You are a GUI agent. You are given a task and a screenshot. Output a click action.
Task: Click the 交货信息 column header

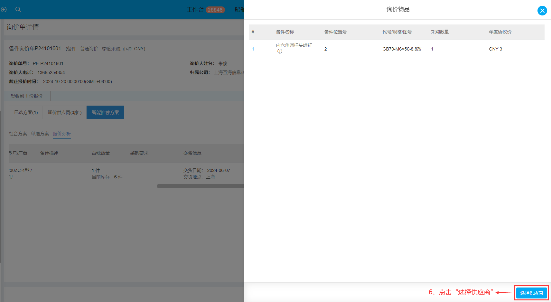(192, 153)
